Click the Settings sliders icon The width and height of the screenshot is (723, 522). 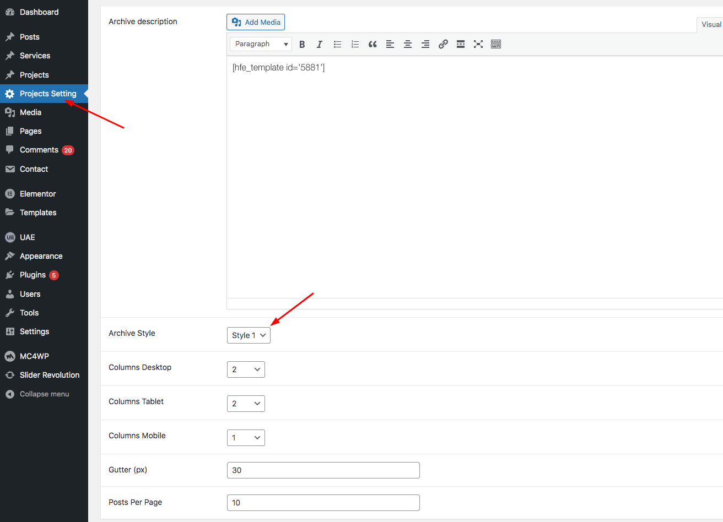point(10,331)
